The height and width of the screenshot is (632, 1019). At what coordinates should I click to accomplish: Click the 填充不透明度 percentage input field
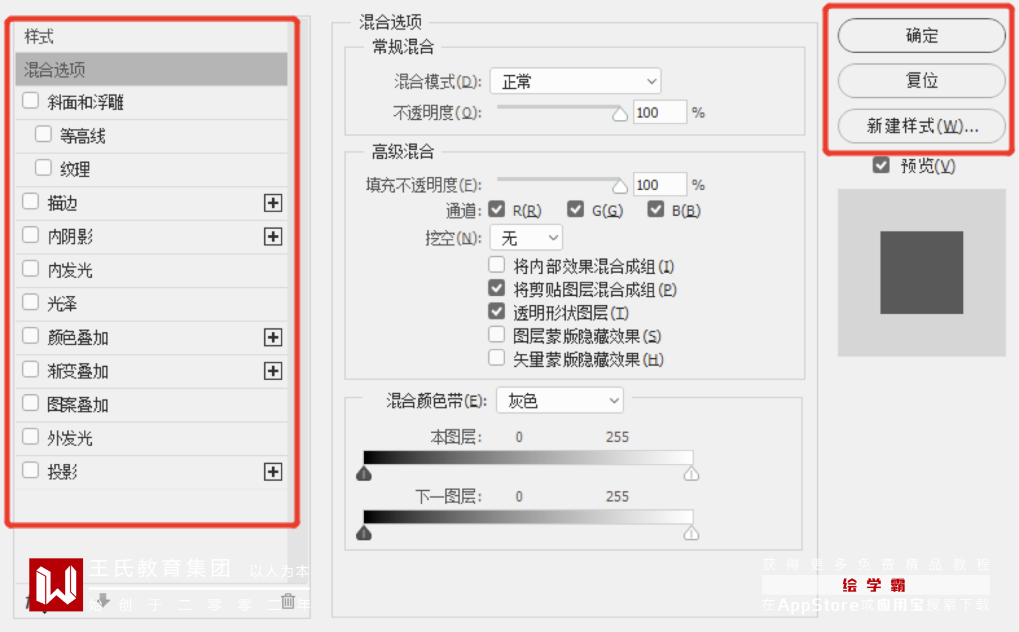[x=659, y=185]
